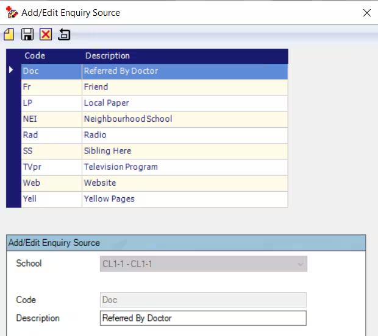The height and width of the screenshot is (336, 378).
Task: Select the Yellow Pages description cell
Action: click(185, 199)
